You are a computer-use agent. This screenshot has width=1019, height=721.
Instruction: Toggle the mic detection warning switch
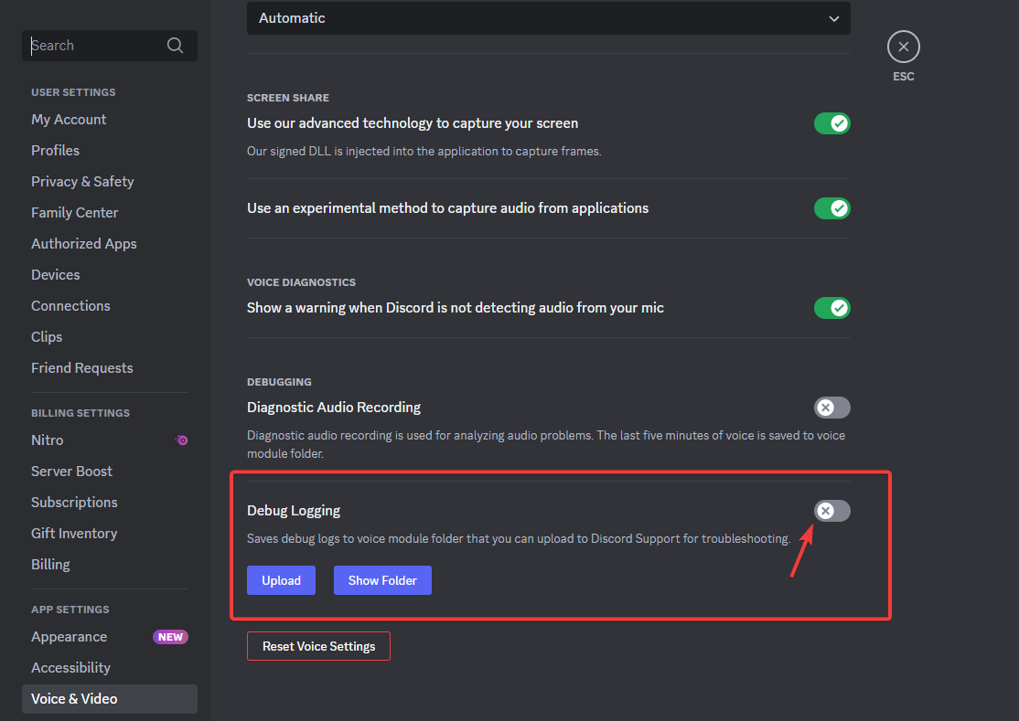[x=831, y=308]
